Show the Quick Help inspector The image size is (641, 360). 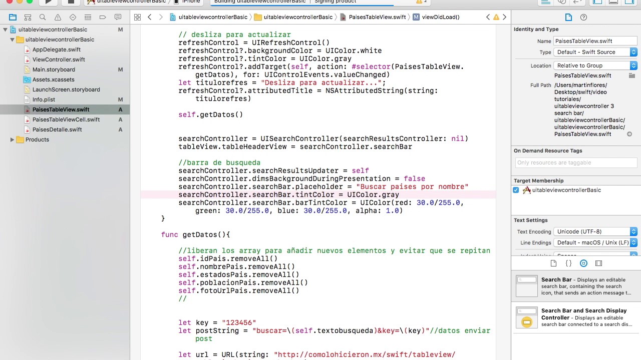point(583,17)
